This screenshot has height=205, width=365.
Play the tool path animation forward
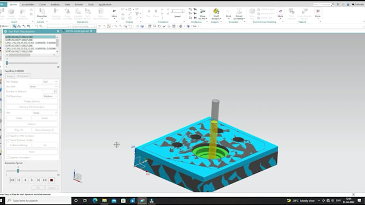click(x=32, y=180)
